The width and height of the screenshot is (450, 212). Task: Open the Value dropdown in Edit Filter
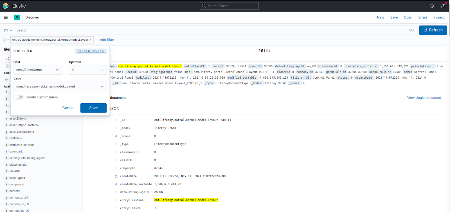(x=60, y=86)
